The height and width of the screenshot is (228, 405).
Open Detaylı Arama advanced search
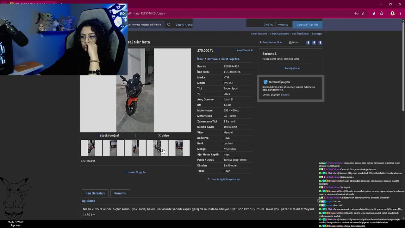(184, 25)
